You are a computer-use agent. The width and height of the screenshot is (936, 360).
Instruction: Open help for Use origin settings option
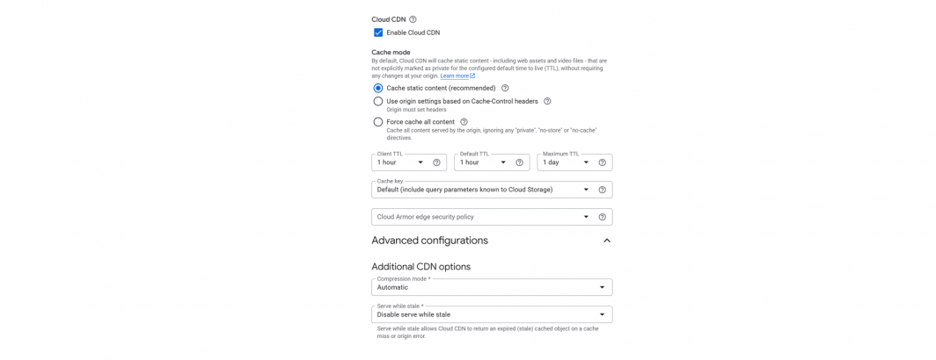547,101
